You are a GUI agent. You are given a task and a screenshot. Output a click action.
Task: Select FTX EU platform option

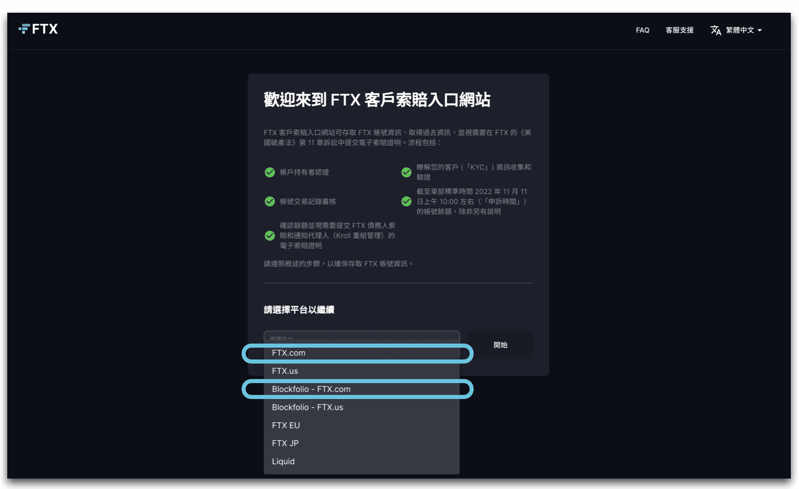[362, 425]
